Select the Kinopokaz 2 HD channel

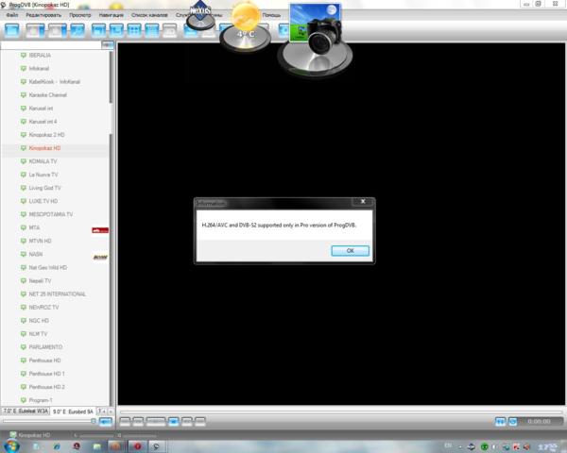(46, 135)
